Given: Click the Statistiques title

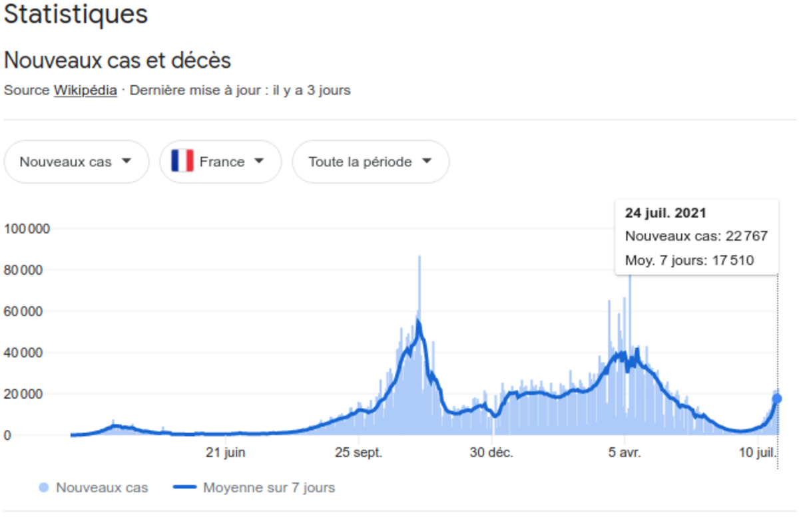Looking at the screenshot, I should (76, 15).
